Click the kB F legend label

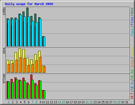point(132,96)
